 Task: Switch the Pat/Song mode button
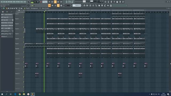[32, 2]
